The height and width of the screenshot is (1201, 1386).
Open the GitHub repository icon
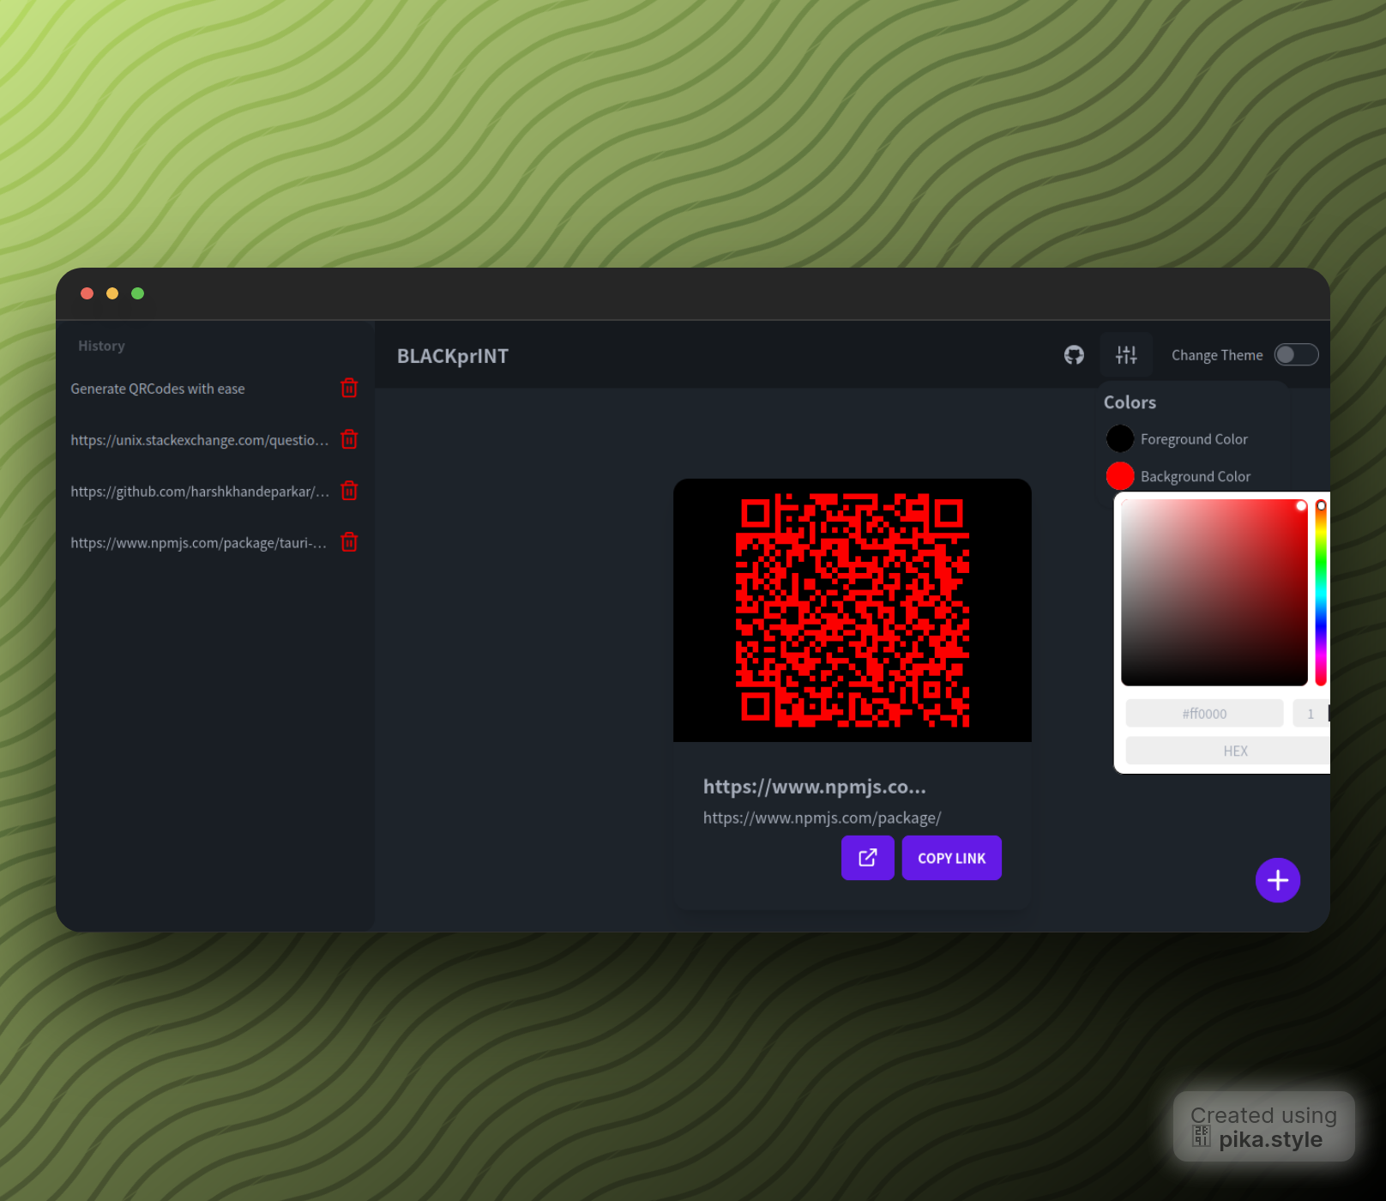tap(1074, 355)
